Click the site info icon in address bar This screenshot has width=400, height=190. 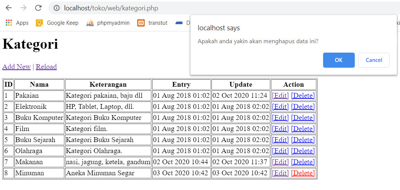[x=56, y=8]
